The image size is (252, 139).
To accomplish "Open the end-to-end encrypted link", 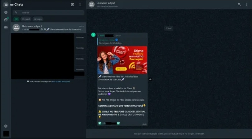I will [61, 82].
